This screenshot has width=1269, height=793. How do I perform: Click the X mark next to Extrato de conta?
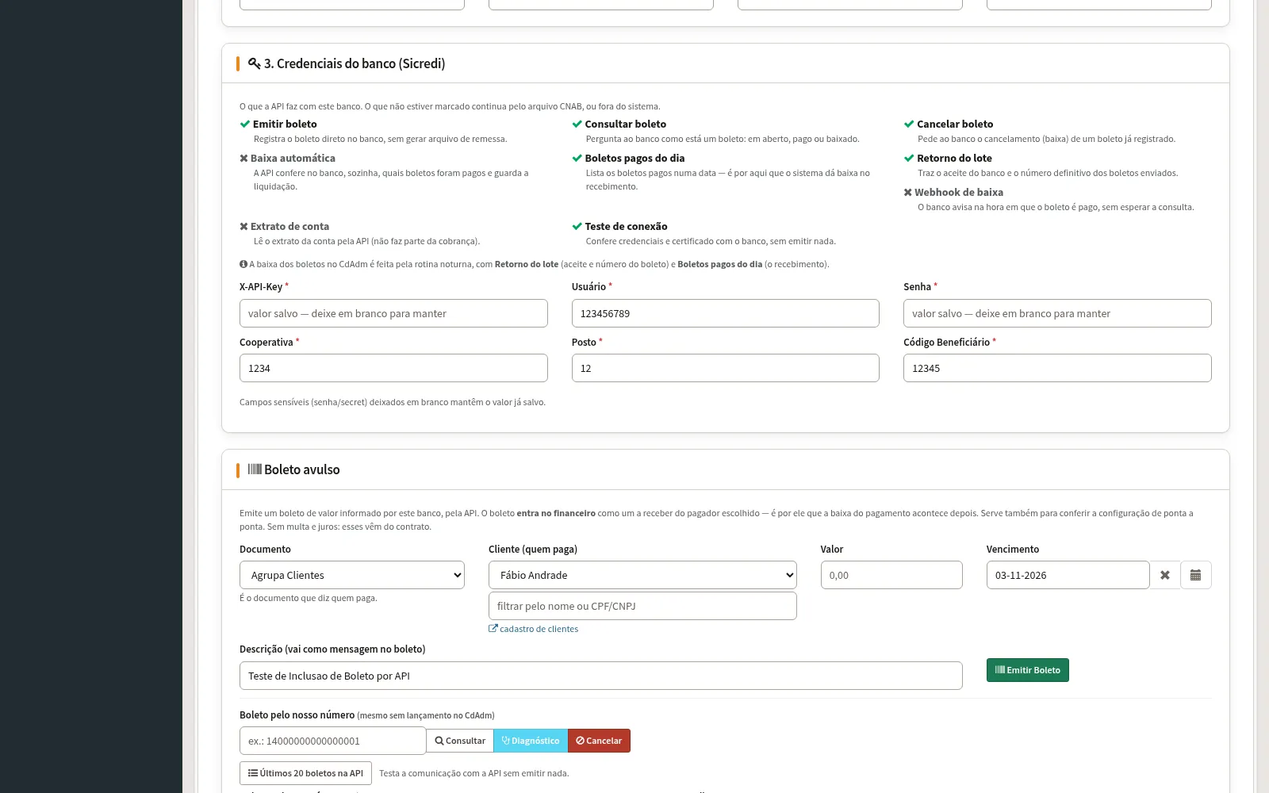pyautogui.click(x=244, y=226)
